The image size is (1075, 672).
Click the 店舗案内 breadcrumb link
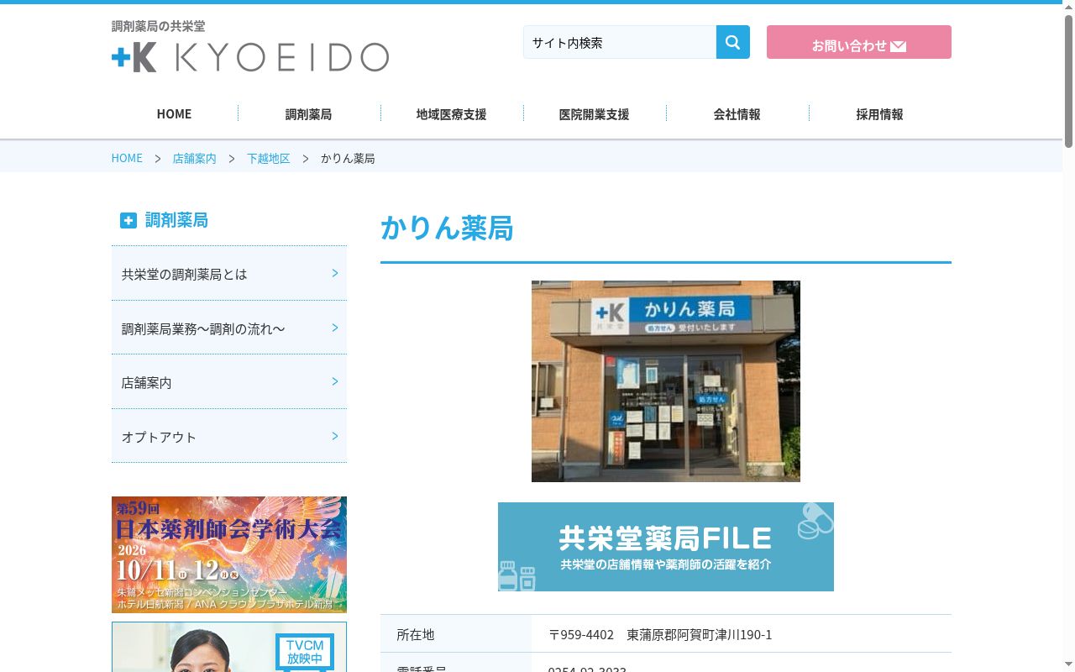pos(194,158)
